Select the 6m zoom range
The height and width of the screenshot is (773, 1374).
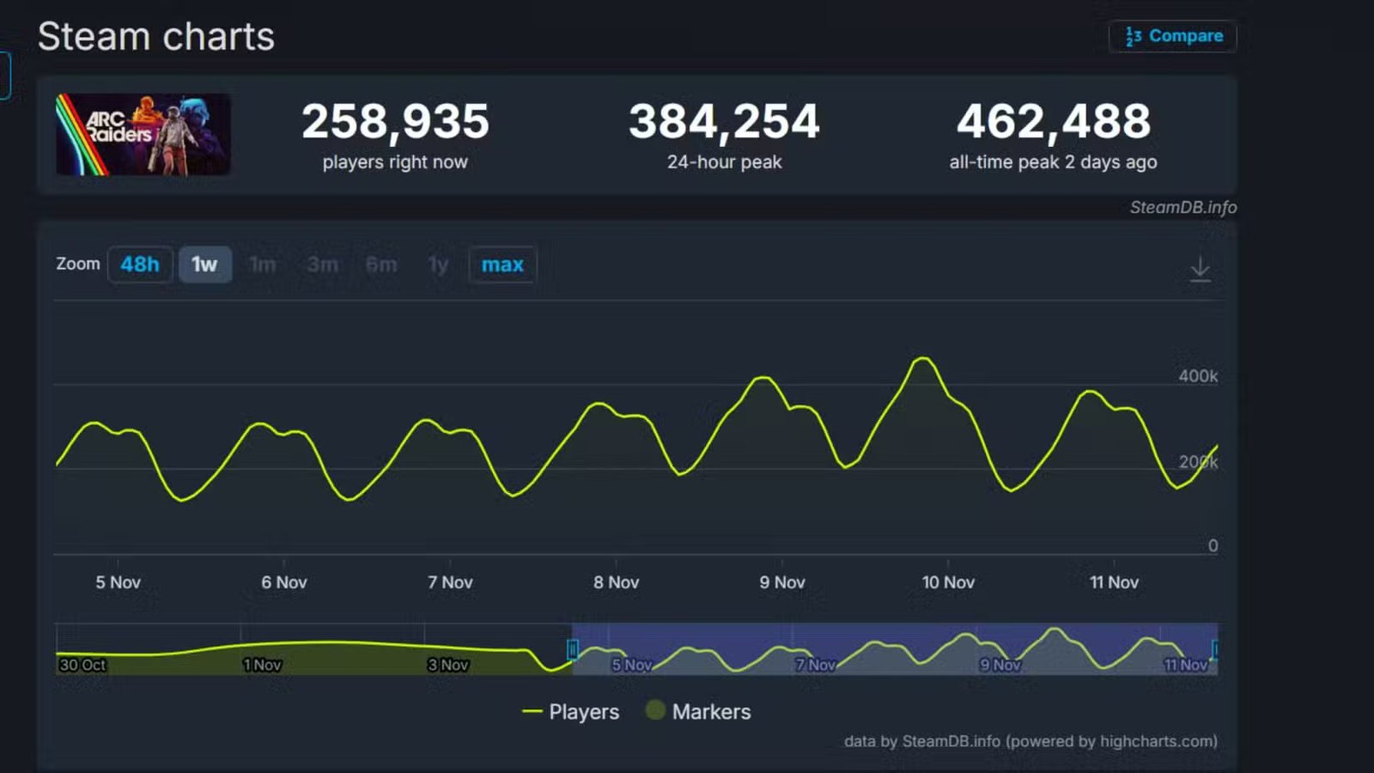pos(380,265)
